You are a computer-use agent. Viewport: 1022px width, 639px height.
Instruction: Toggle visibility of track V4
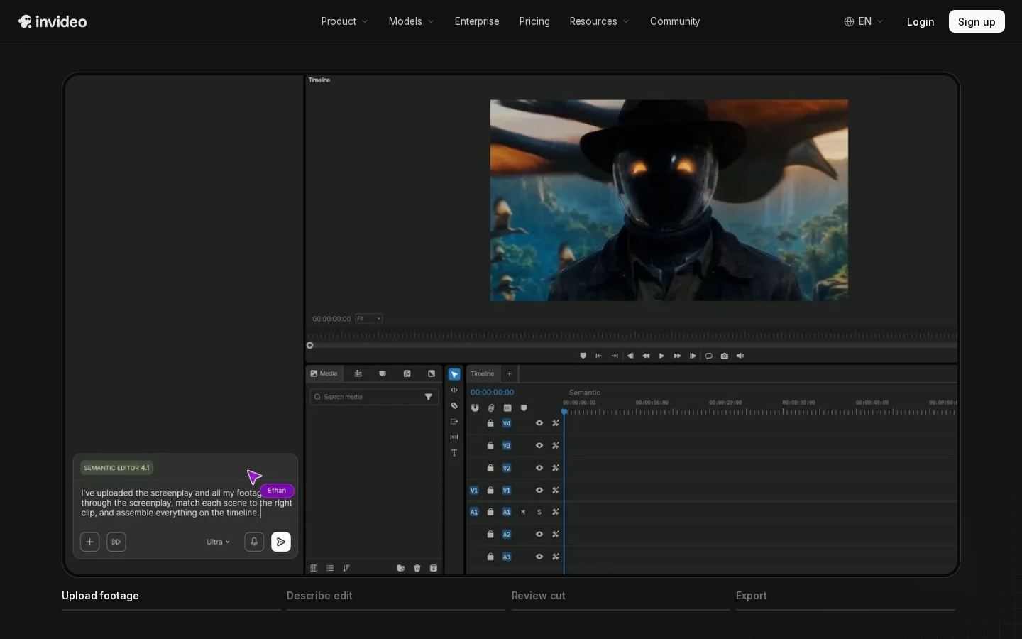click(x=539, y=423)
